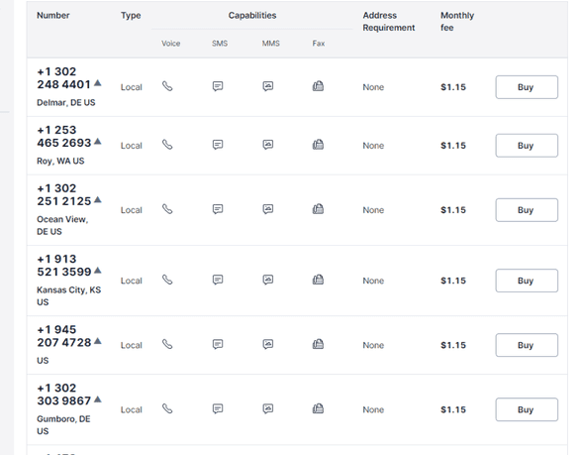Click triangle beside +1 302 303 9867
584x455 pixels.
[x=98, y=399]
